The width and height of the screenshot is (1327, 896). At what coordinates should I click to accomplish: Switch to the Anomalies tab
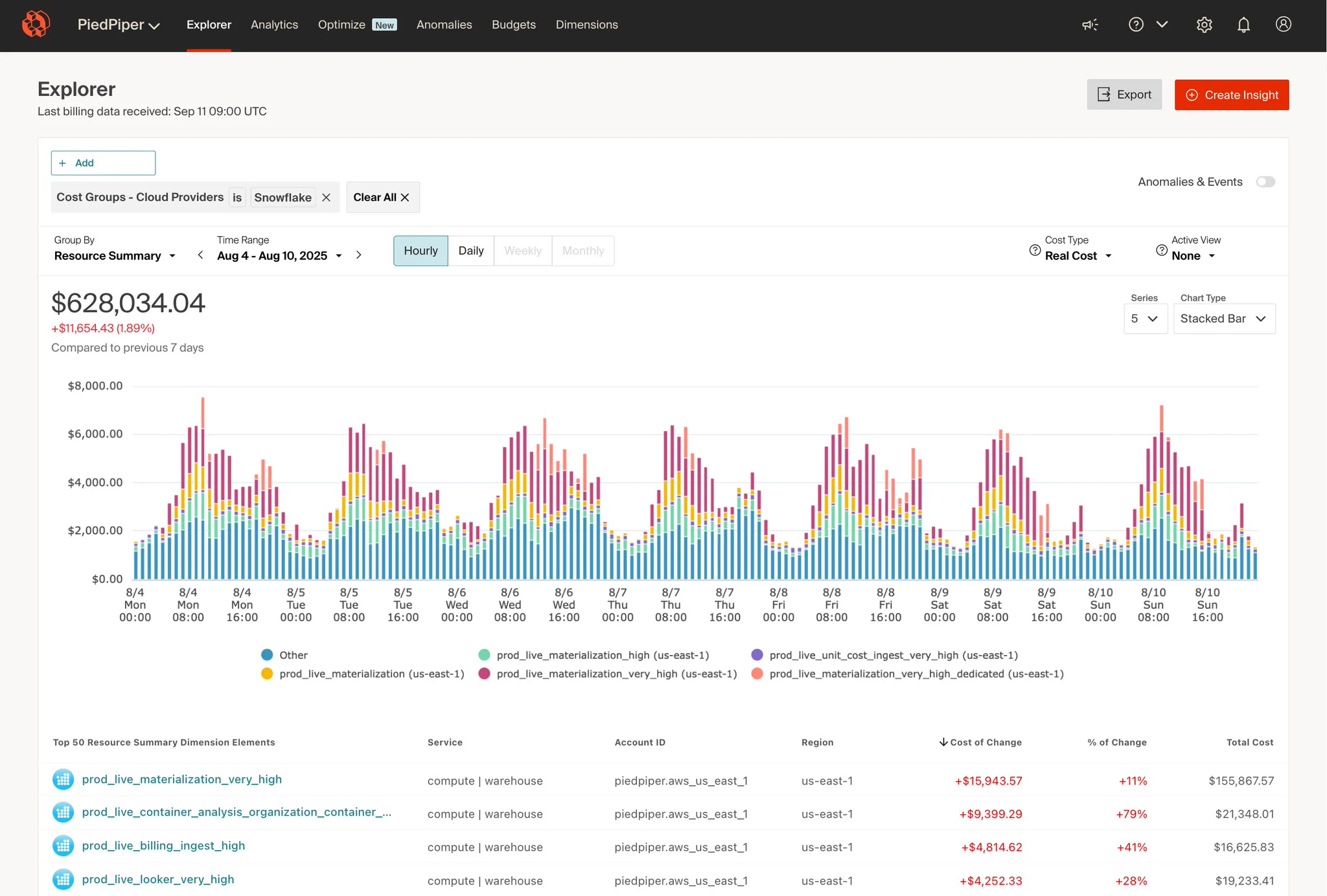coord(444,25)
